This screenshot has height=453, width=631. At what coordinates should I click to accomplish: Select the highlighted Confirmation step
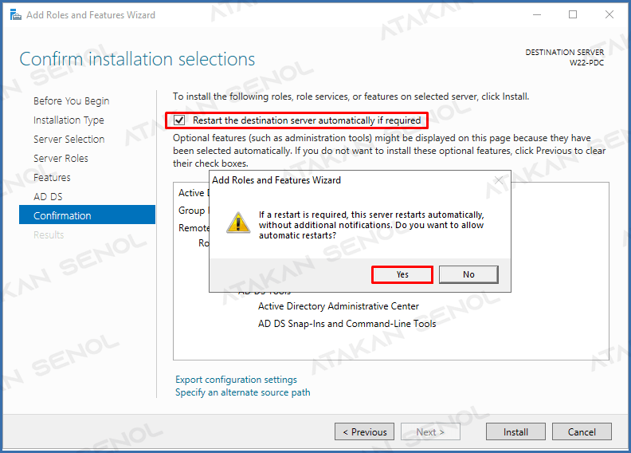coord(87,215)
